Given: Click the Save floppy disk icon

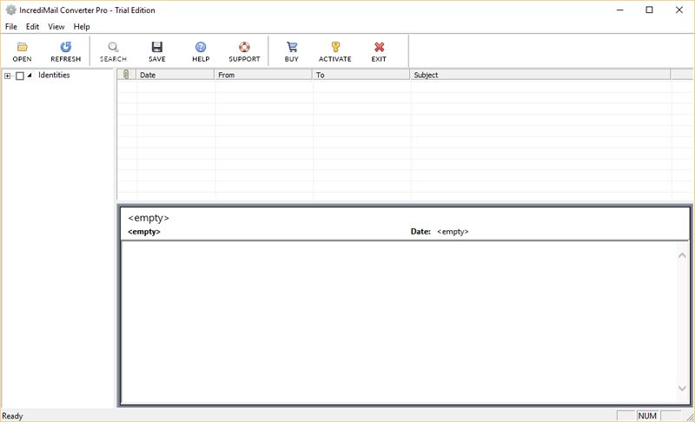Looking at the screenshot, I should coord(156,48).
